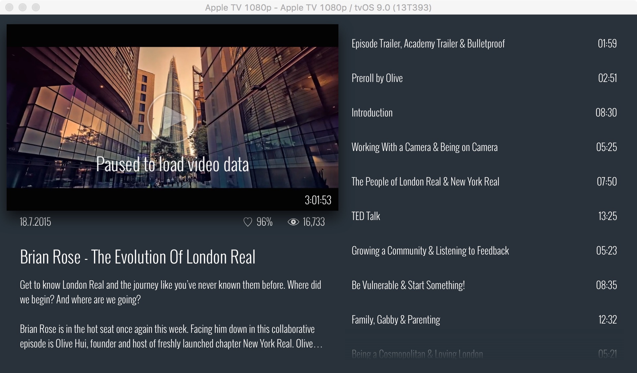This screenshot has height=373, width=637.
Task: Click the 12:32 duration for Family, Gabby & Parenting
Action: tap(607, 320)
